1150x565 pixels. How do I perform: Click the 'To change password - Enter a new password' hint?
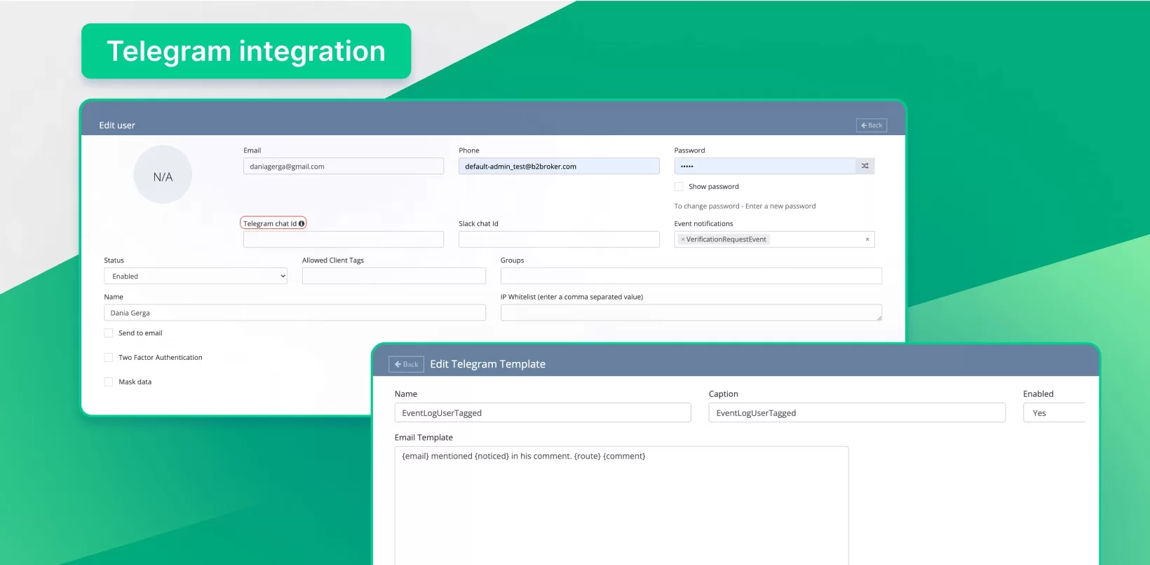(x=745, y=207)
